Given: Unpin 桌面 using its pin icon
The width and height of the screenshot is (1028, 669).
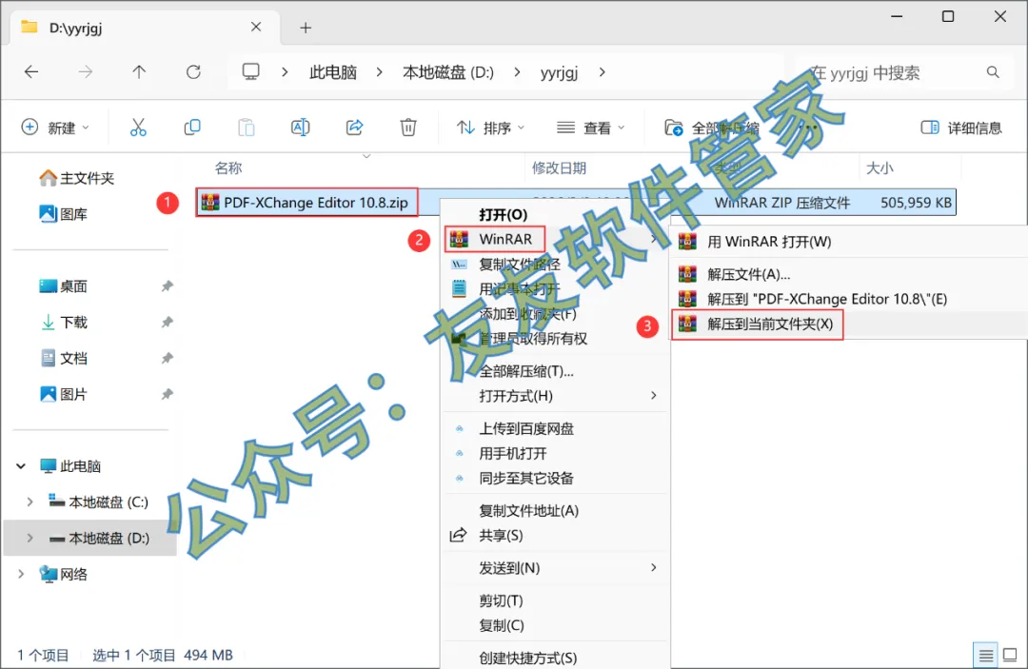Looking at the screenshot, I should (168, 286).
